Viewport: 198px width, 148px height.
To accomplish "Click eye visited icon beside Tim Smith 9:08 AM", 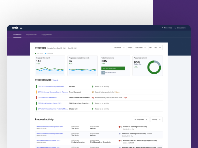I will tap(119, 134).
